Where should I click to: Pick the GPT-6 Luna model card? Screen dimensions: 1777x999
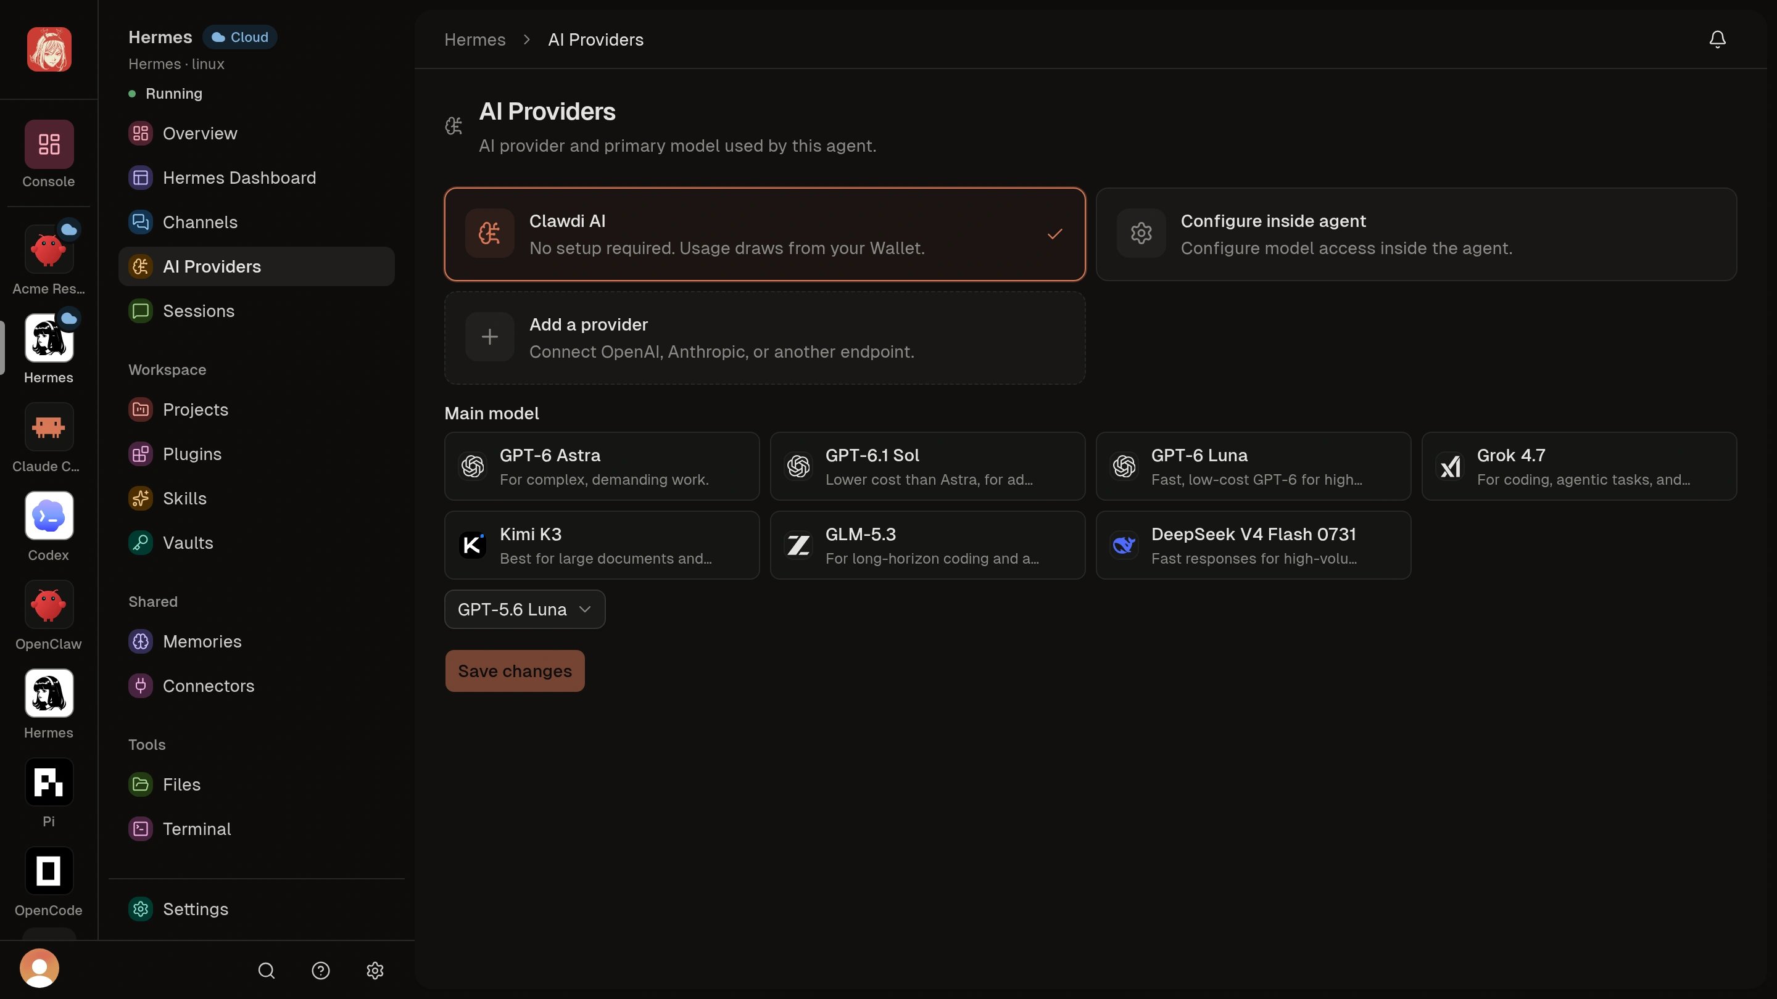[1253, 466]
